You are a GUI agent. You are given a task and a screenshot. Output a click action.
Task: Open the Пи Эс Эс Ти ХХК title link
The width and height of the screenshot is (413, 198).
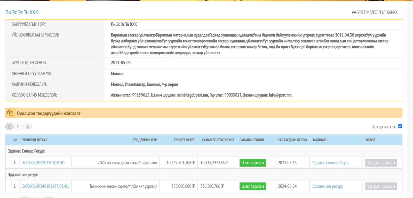(22, 12)
